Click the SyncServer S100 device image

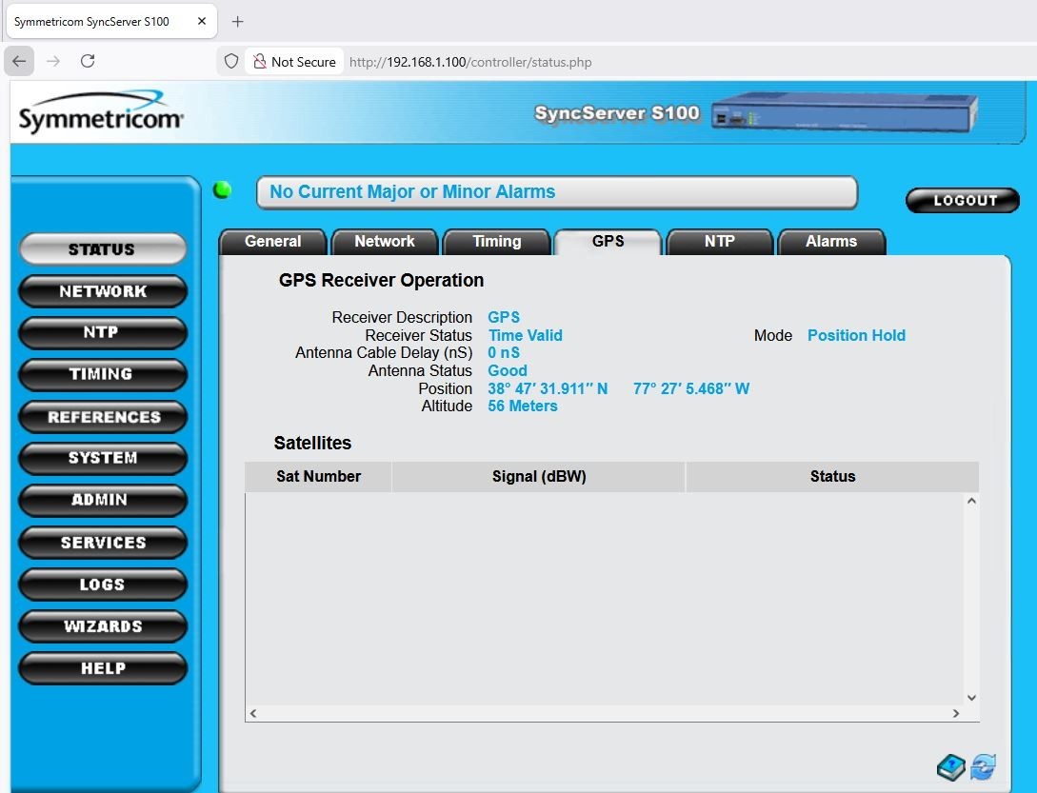click(845, 112)
